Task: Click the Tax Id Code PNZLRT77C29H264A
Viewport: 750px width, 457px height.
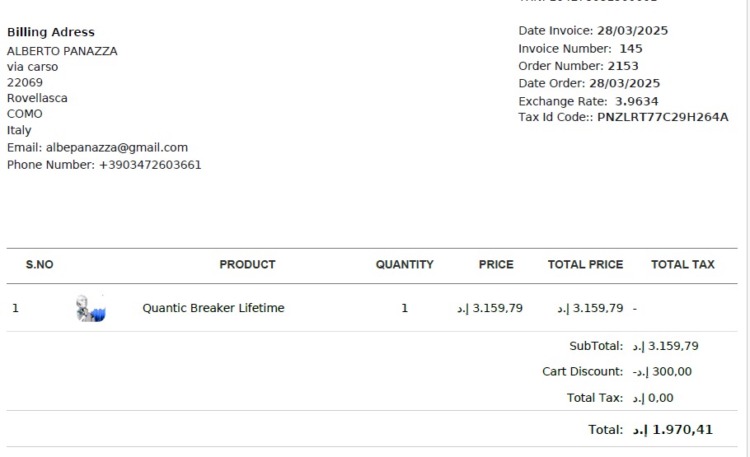Action: [663, 117]
